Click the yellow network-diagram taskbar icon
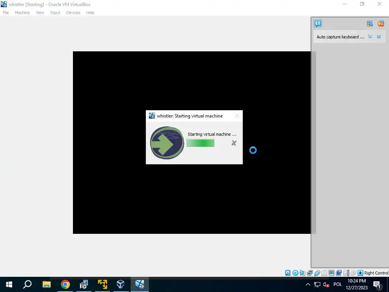389x292 pixels. click(102, 284)
